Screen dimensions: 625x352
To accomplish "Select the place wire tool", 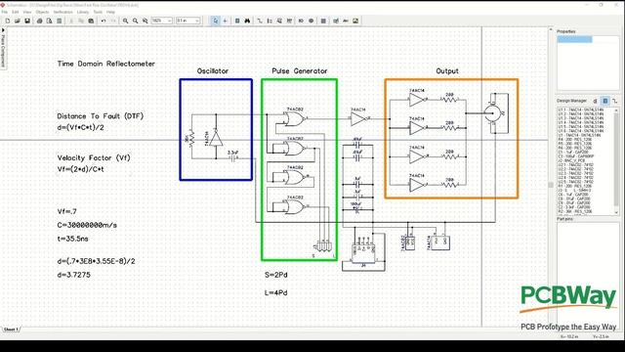I will click(260, 21).
